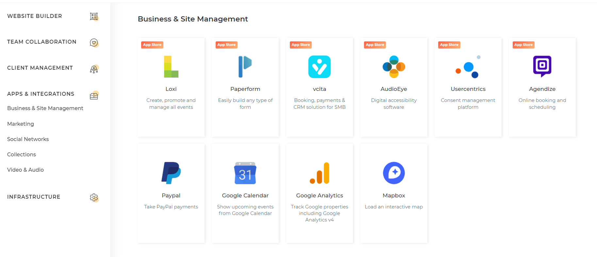Click the AudioEye app title
Viewport: 597px width, 257px height.
pos(394,89)
